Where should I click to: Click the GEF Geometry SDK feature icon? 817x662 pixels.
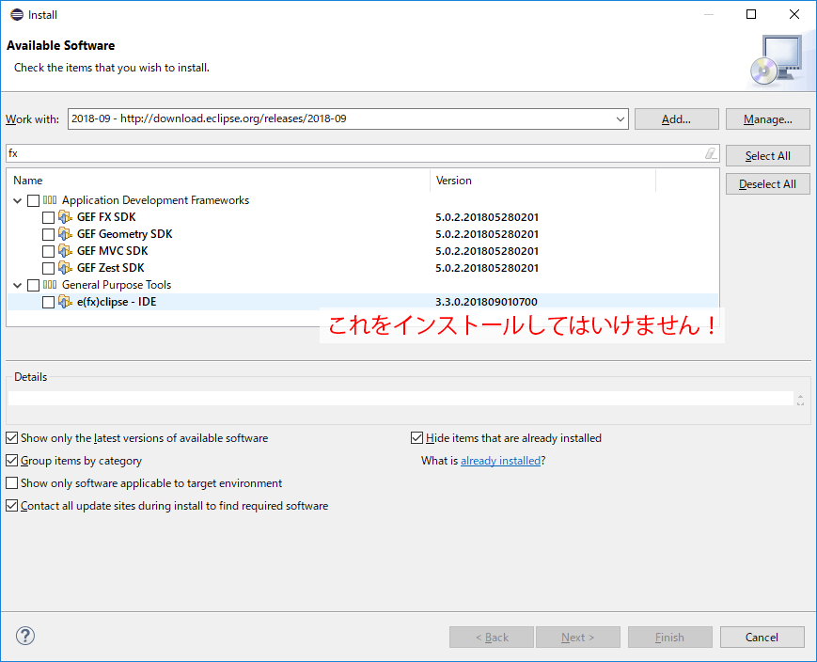[x=65, y=234]
